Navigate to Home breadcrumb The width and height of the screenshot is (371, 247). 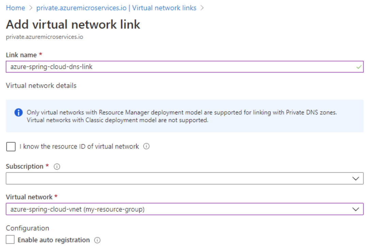coord(15,7)
